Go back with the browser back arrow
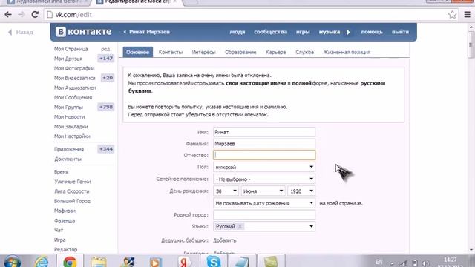Image resolution: width=475 pixels, height=267 pixels. [x=8, y=15]
